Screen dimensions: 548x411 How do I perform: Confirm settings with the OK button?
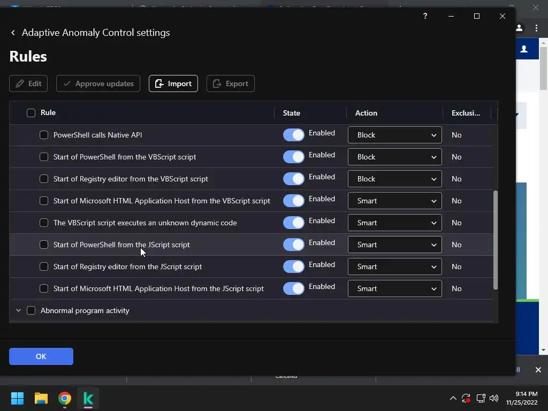(x=41, y=356)
